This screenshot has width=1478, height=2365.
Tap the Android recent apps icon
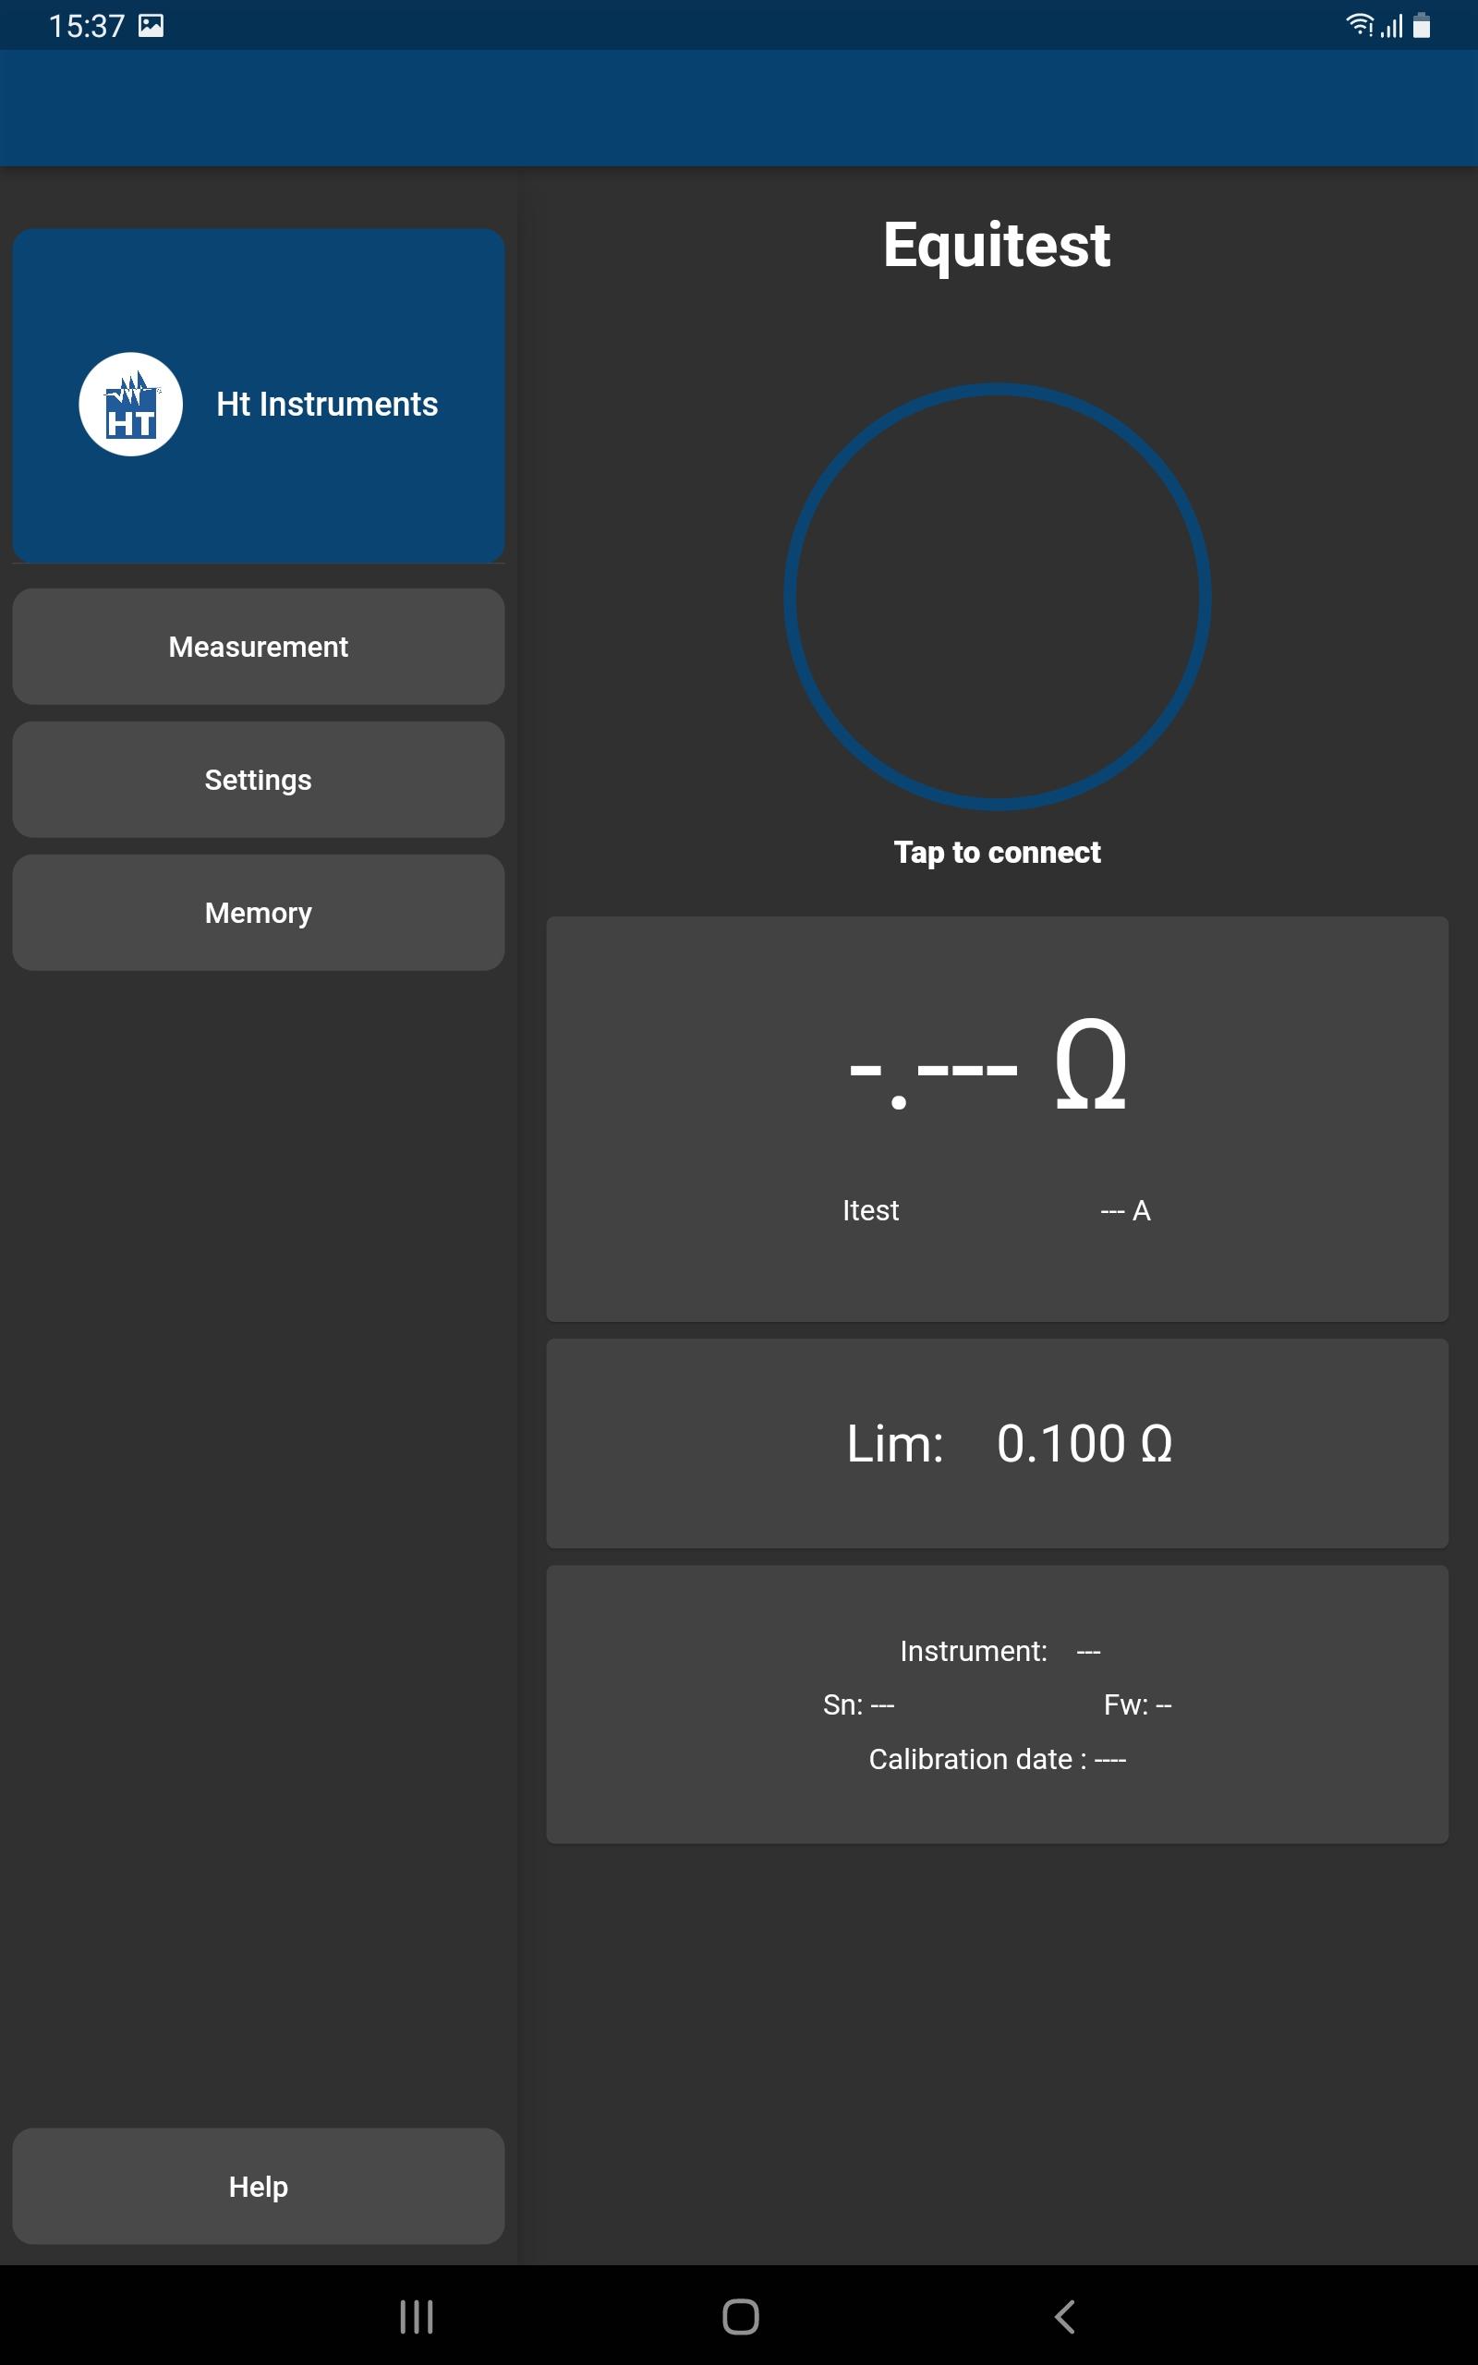(x=417, y=2316)
